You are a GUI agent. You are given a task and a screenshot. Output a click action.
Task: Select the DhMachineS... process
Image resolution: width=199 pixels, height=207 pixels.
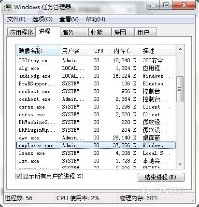[x=96, y=122]
